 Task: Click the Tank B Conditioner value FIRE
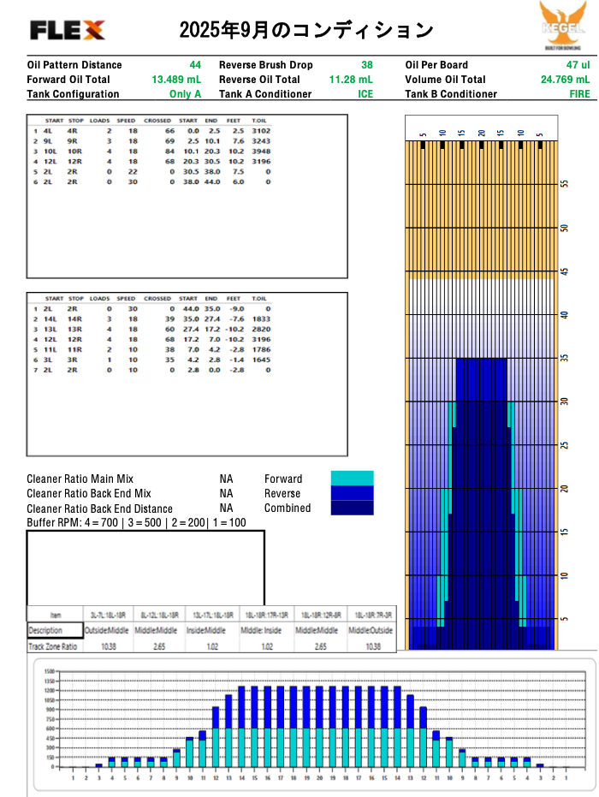[x=579, y=94]
